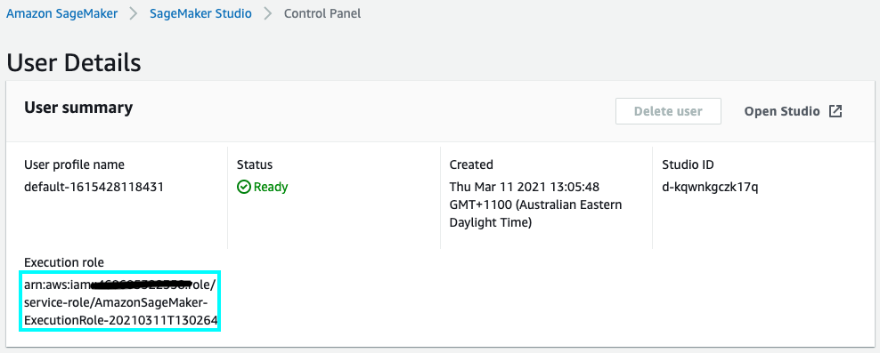Click the highlighted execution role ARN text
The image size is (880, 353).
click(120, 302)
